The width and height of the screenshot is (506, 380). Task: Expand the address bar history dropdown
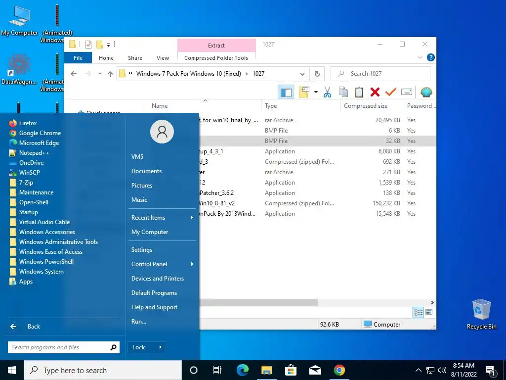pyautogui.click(x=302, y=74)
